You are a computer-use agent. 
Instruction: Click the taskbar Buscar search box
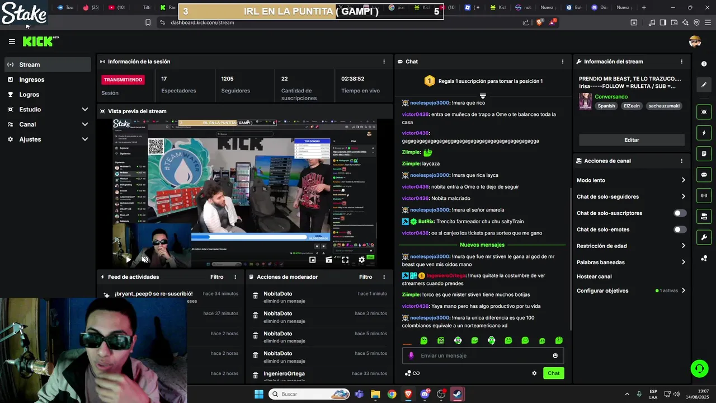(309, 394)
